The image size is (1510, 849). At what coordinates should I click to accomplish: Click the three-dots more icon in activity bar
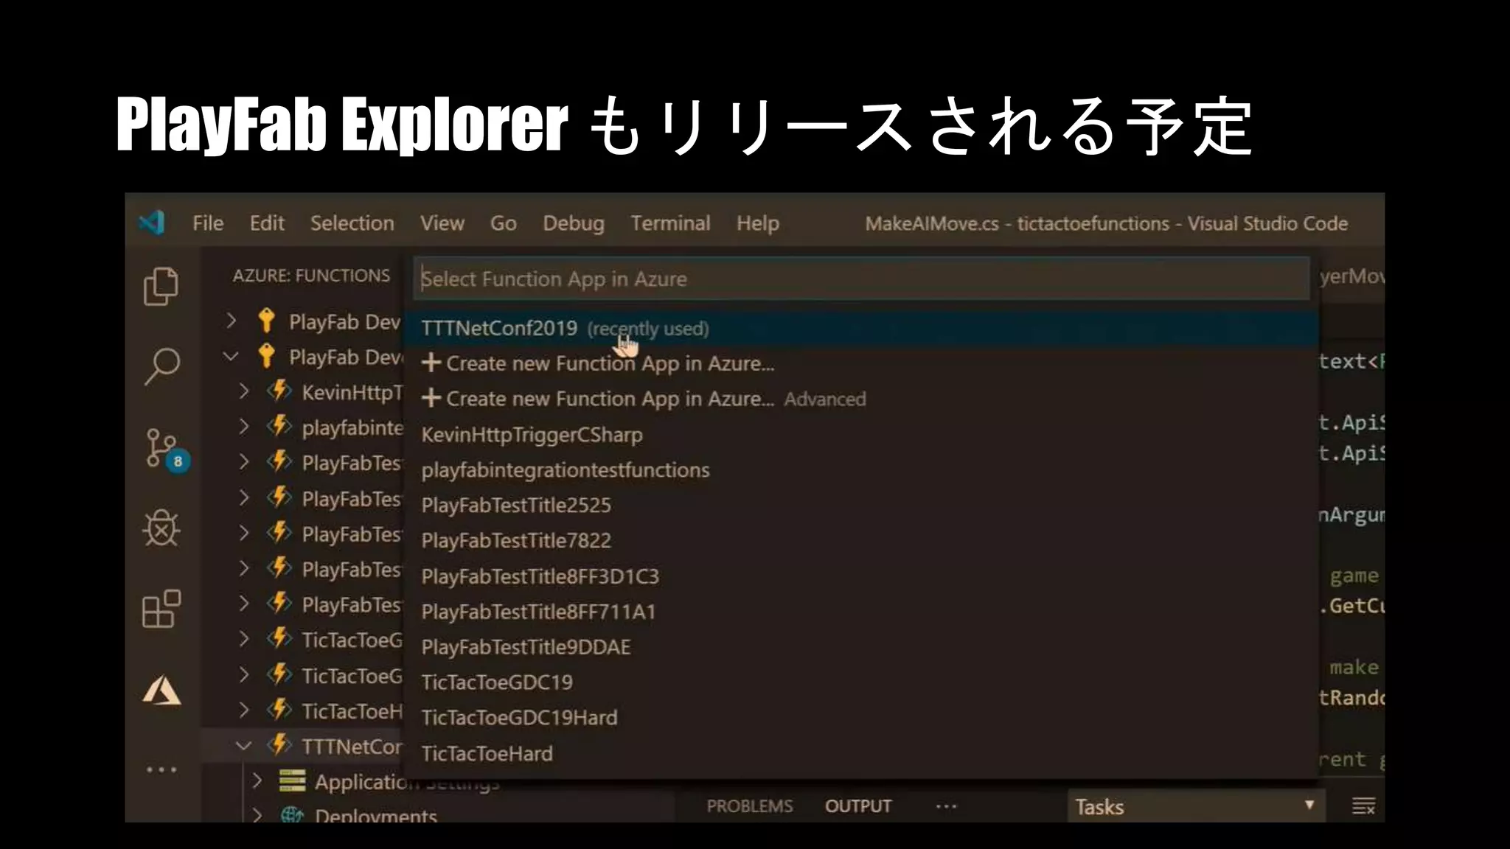pyautogui.click(x=161, y=770)
